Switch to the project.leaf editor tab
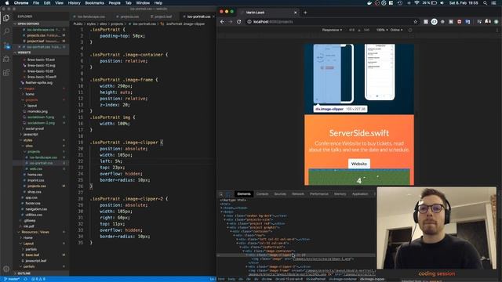Screen dimensions: 502x282 click(162, 16)
